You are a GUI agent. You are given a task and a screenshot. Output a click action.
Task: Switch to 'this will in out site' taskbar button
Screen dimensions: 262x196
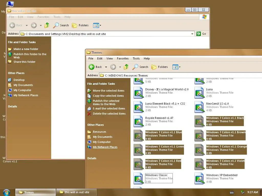pos(76,192)
